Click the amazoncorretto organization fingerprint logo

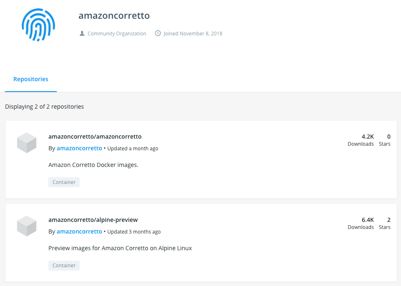(x=38, y=25)
